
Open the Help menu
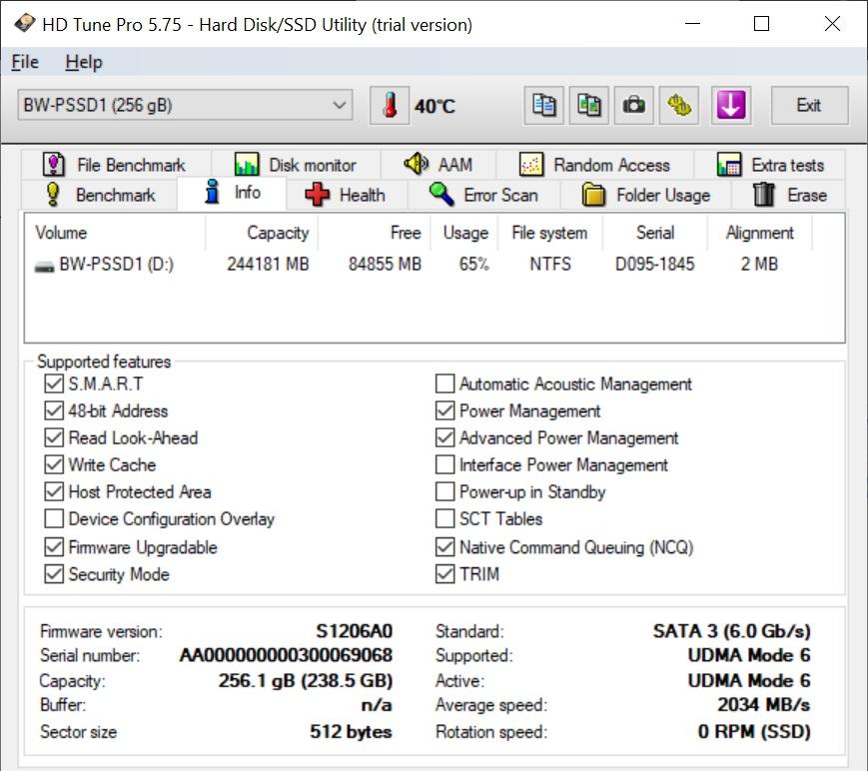point(84,62)
